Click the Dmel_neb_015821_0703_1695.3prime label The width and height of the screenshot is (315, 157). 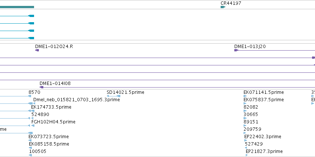click(77, 100)
